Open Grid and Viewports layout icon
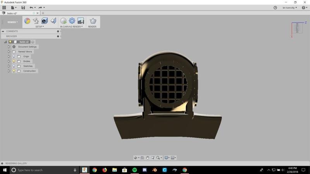The height and width of the screenshot is (174, 310). point(172,158)
